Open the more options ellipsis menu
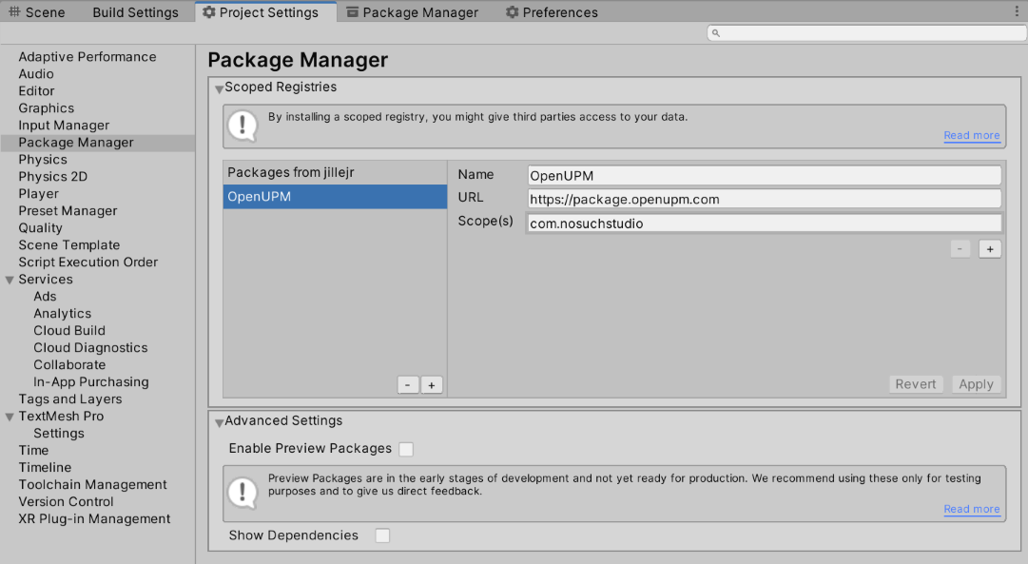This screenshot has height=564, width=1028. pyautogui.click(x=1018, y=11)
